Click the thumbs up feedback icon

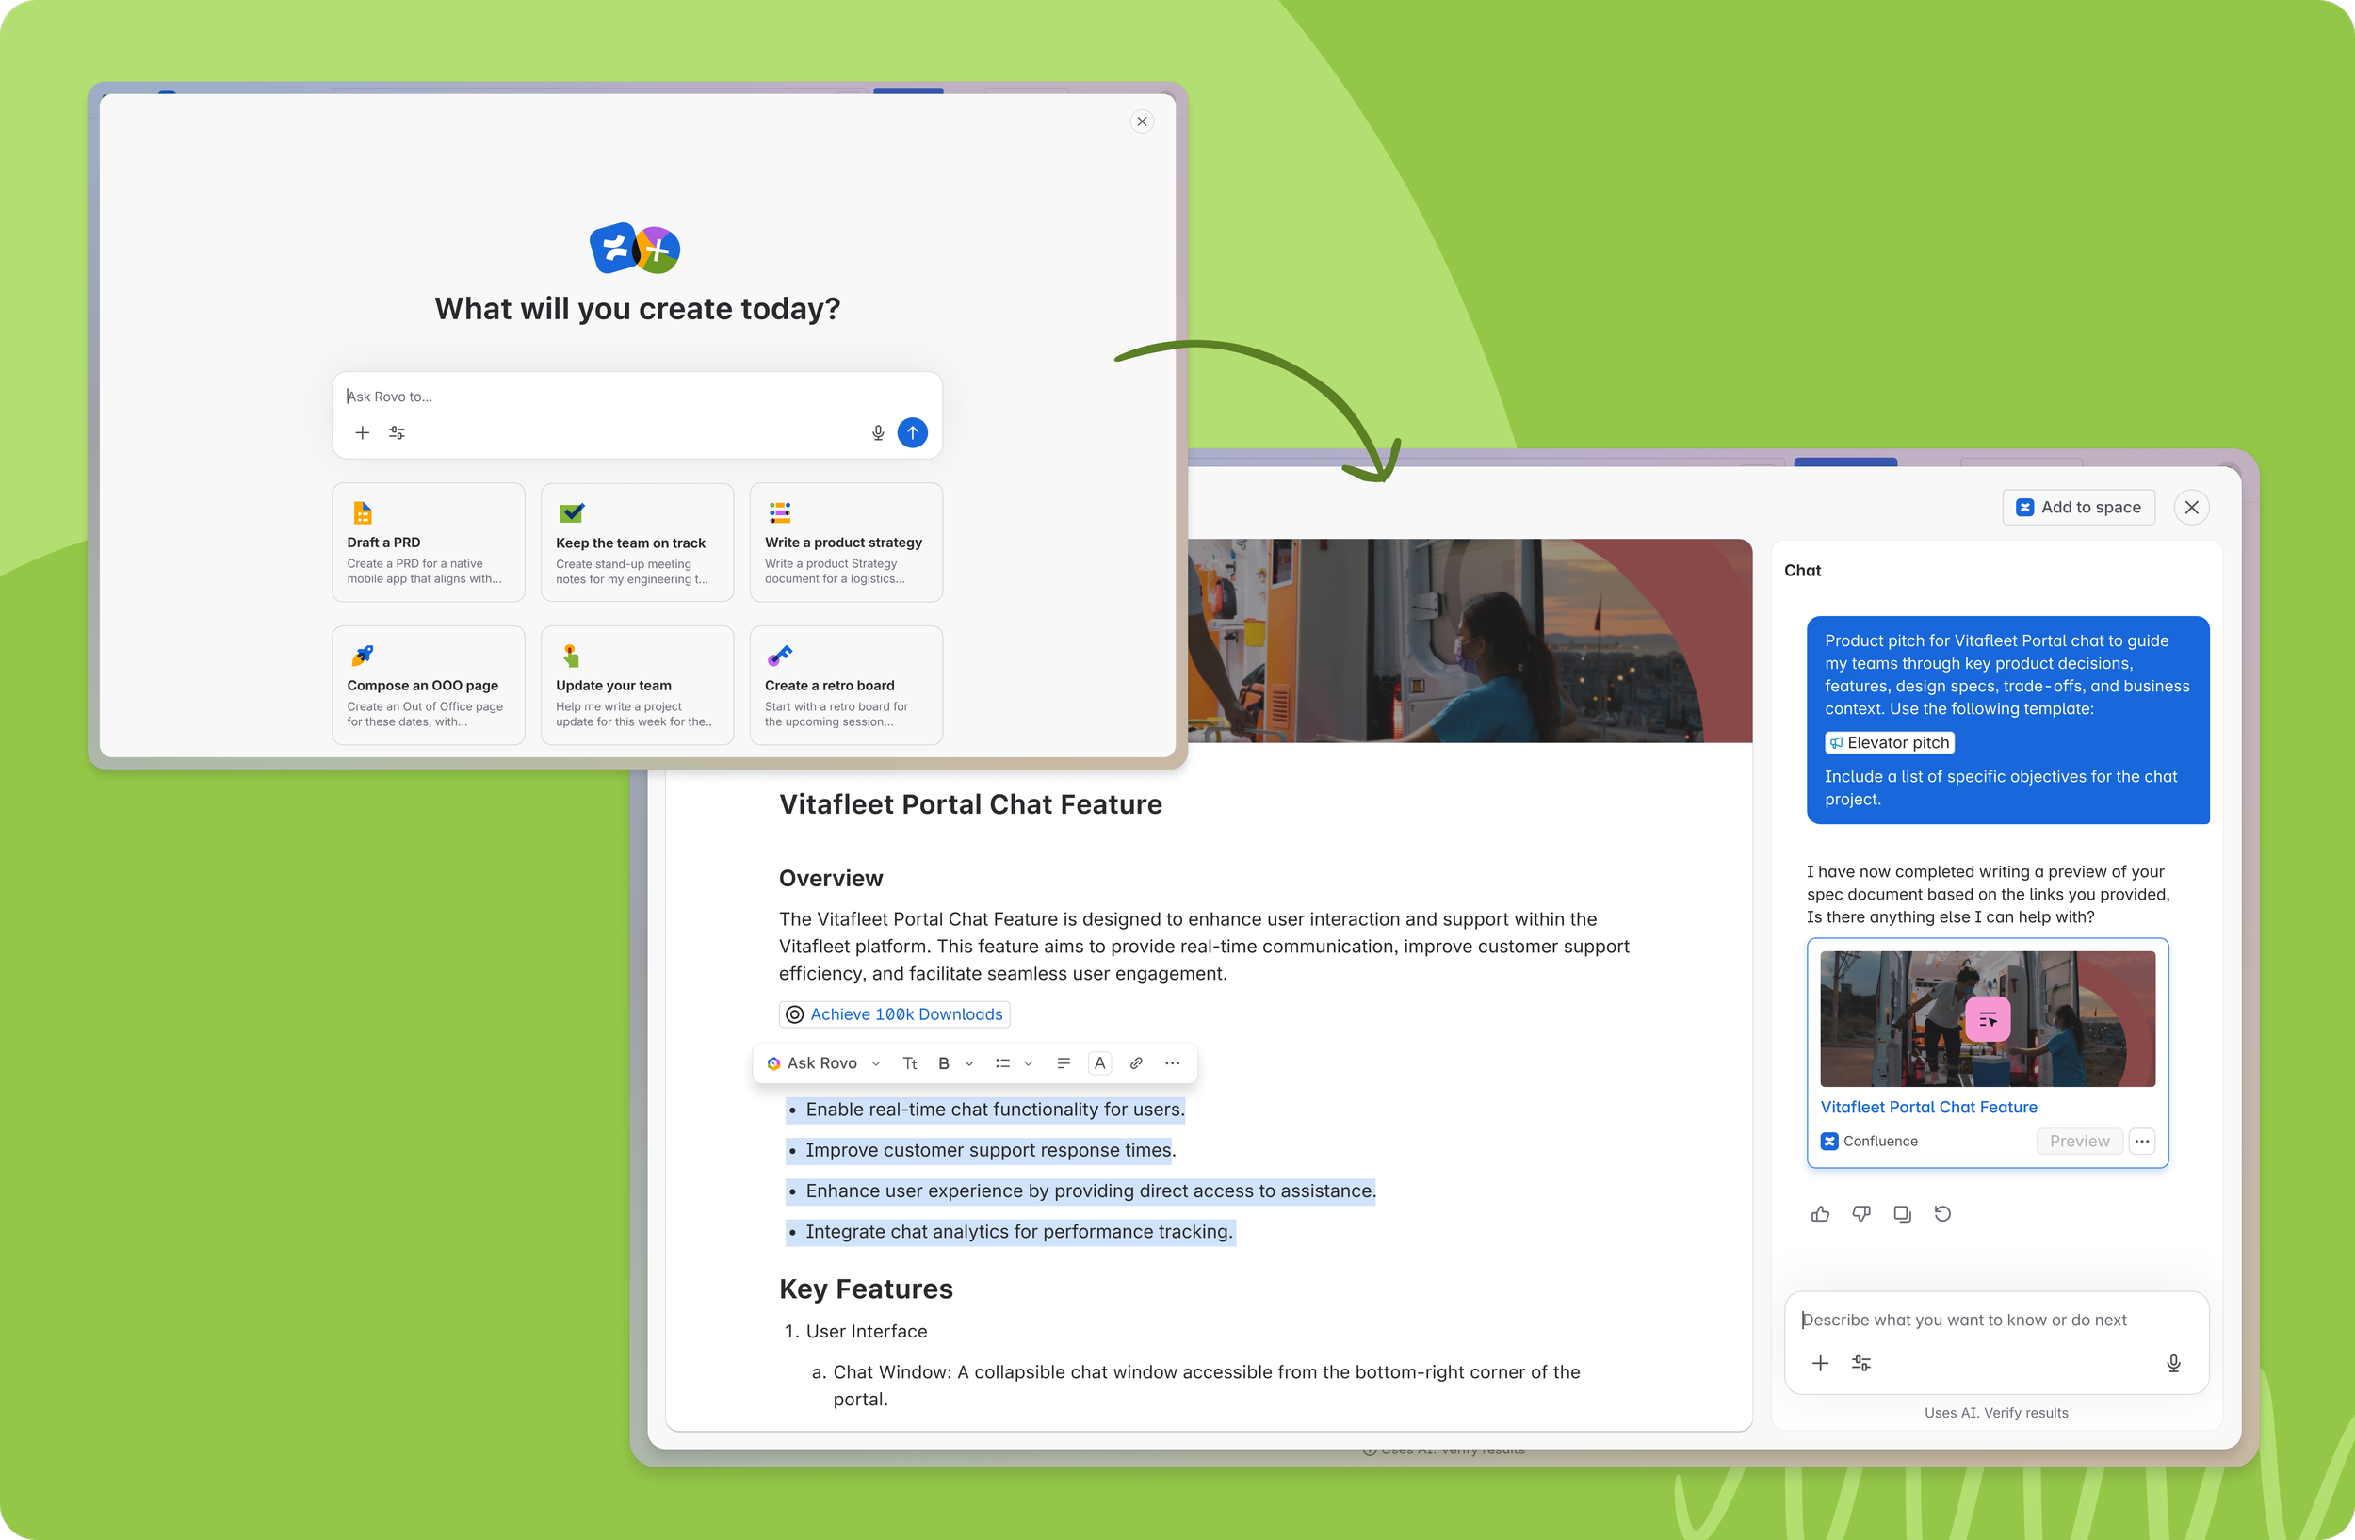[1820, 1213]
